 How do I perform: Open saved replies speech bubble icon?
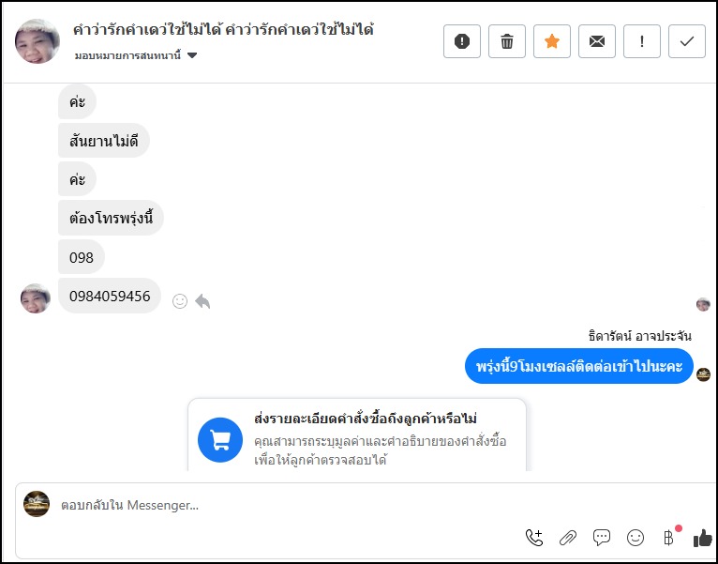click(602, 538)
